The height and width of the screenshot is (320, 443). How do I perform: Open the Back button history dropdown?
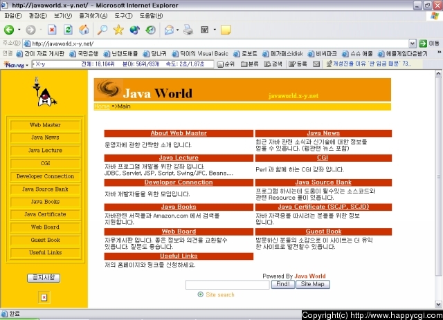click(x=19, y=30)
